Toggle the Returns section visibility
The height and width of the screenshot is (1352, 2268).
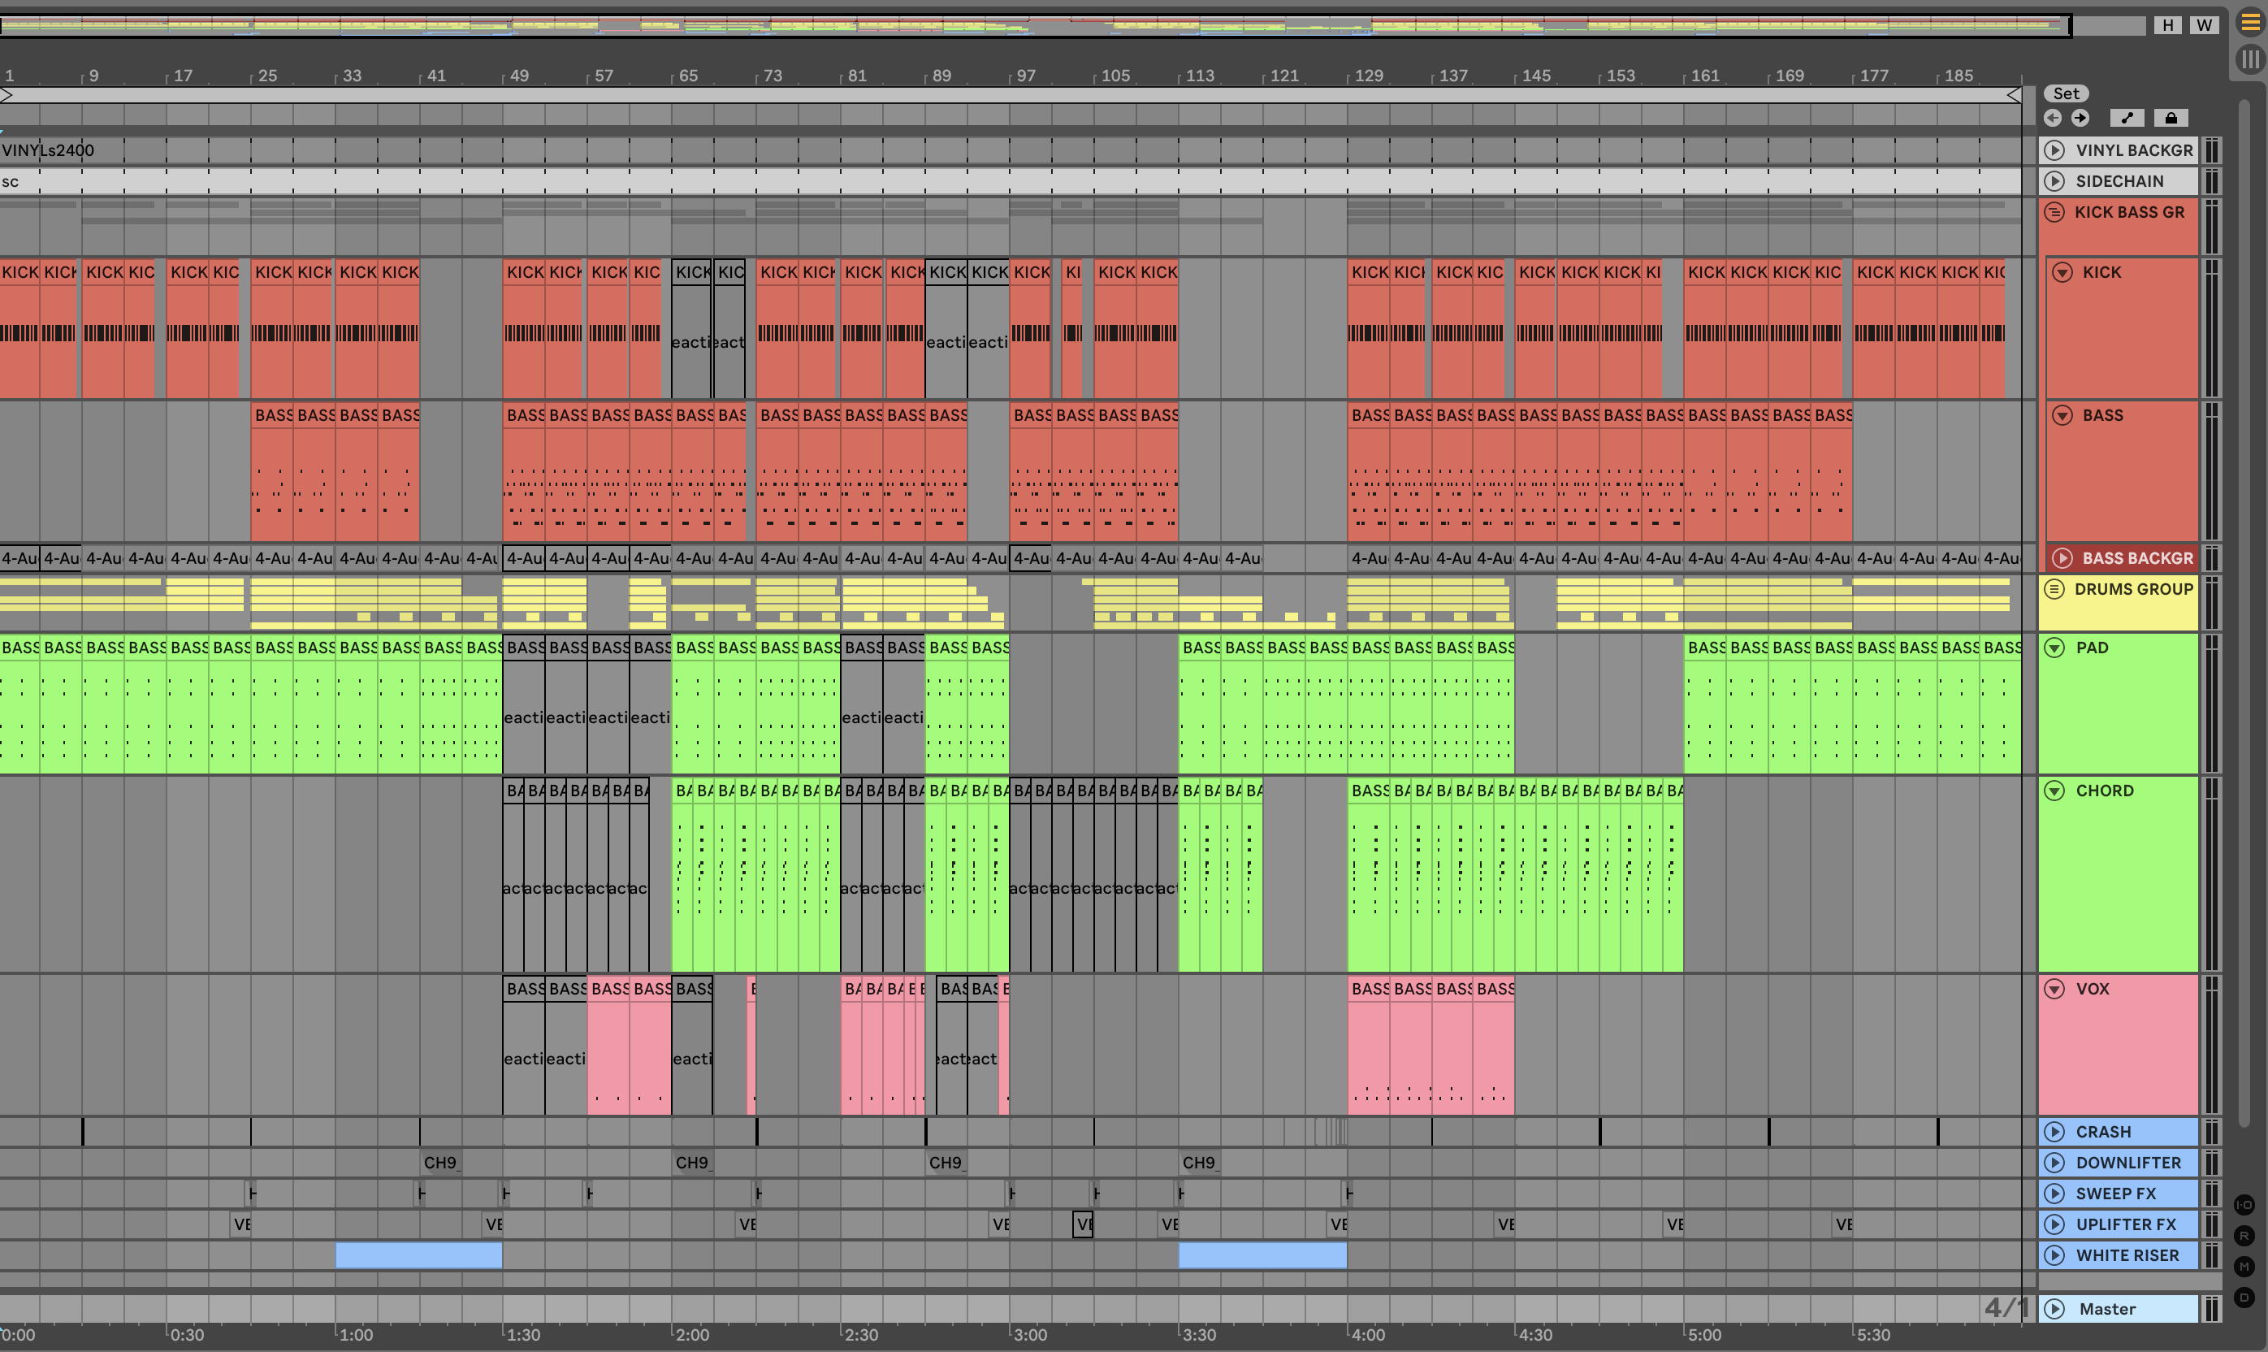click(2244, 1235)
